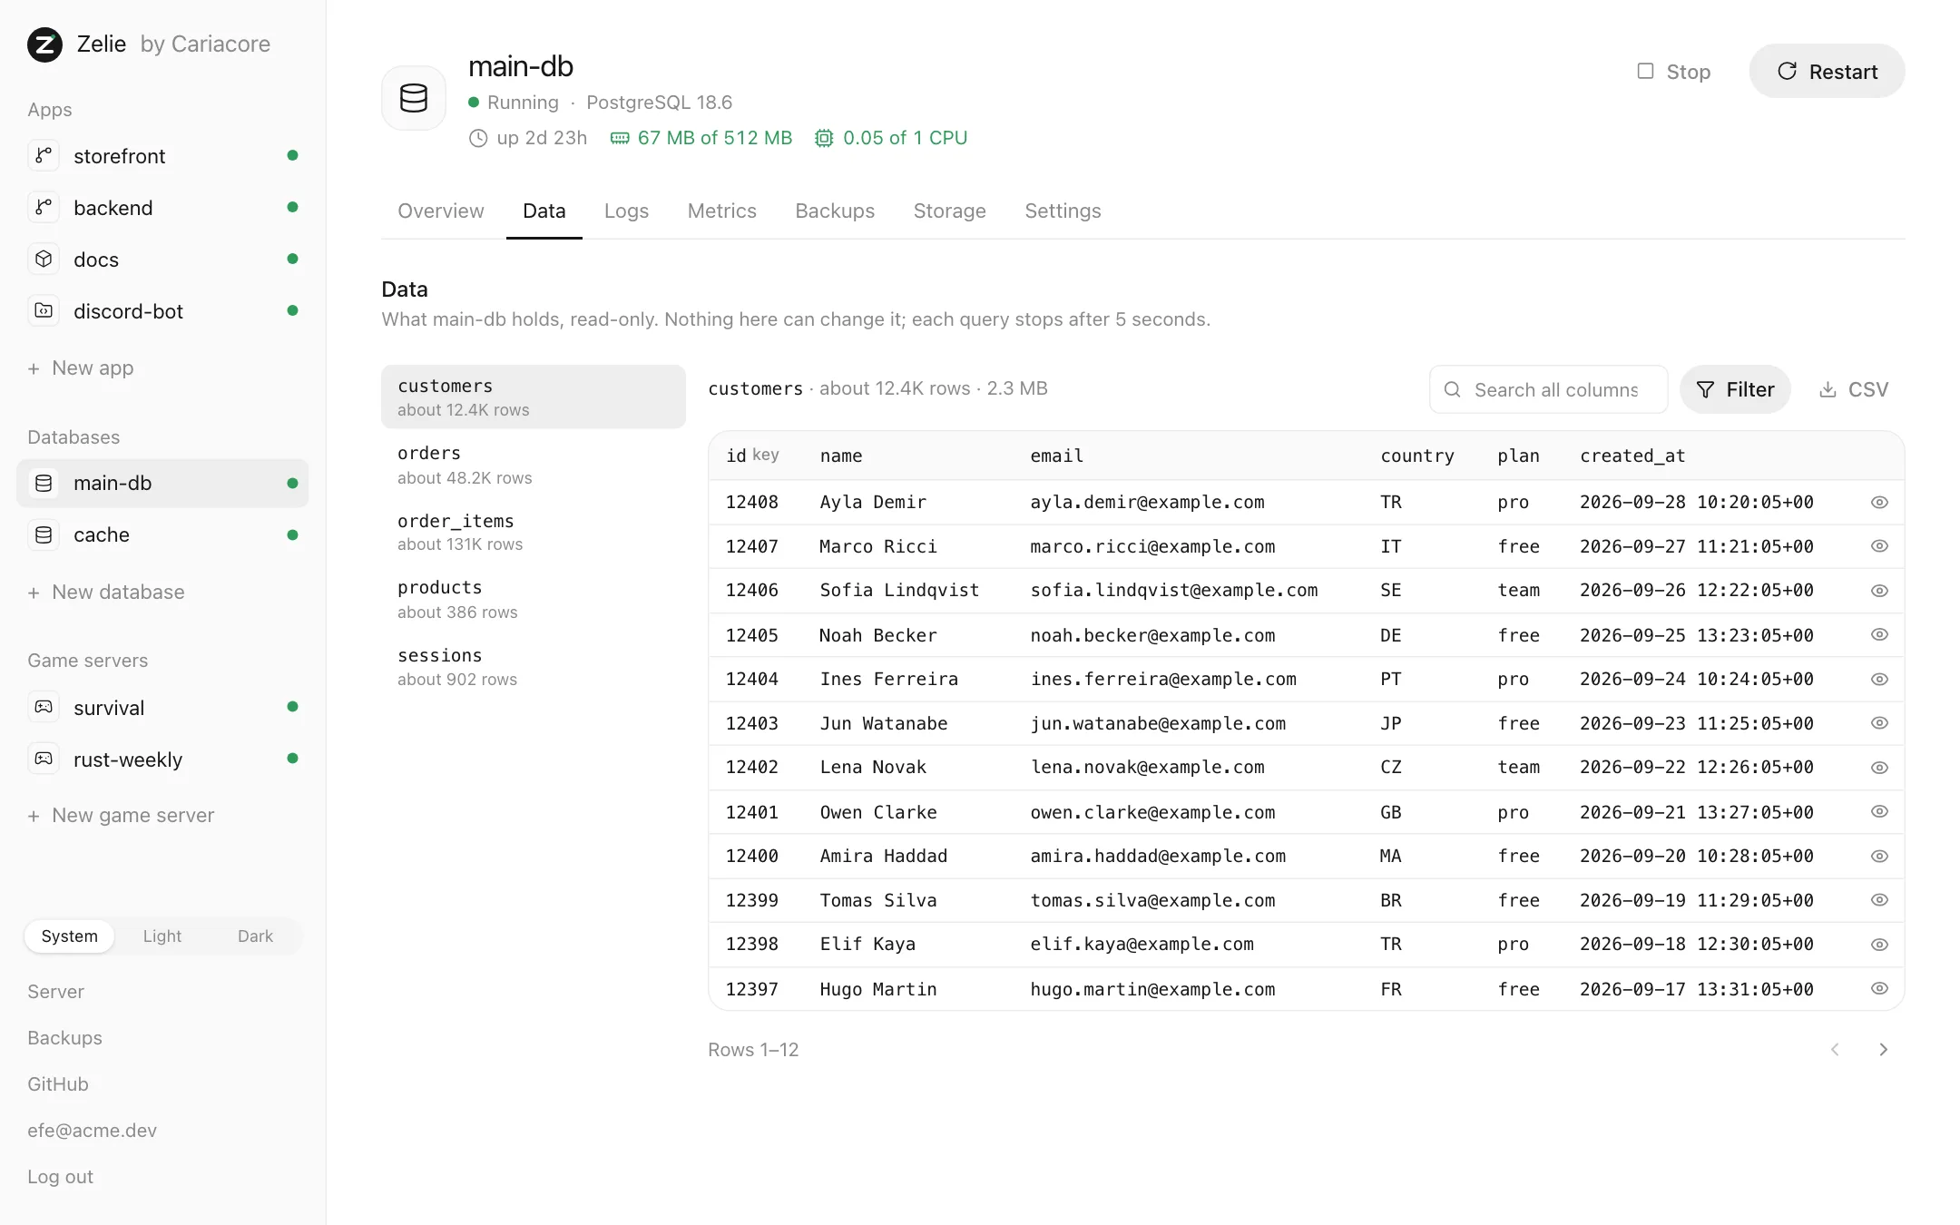The image size is (1960, 1225).
Task: Select the order_items table
Action: click(534, 533)
